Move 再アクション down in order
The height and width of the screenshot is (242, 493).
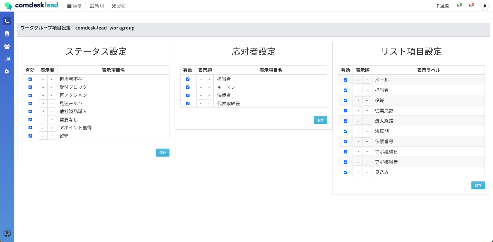(52, 95)
